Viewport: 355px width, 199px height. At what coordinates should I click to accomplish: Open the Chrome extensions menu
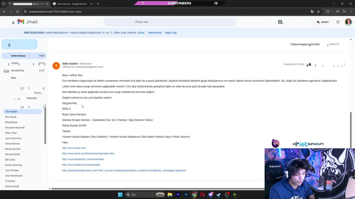pos(328,12)
